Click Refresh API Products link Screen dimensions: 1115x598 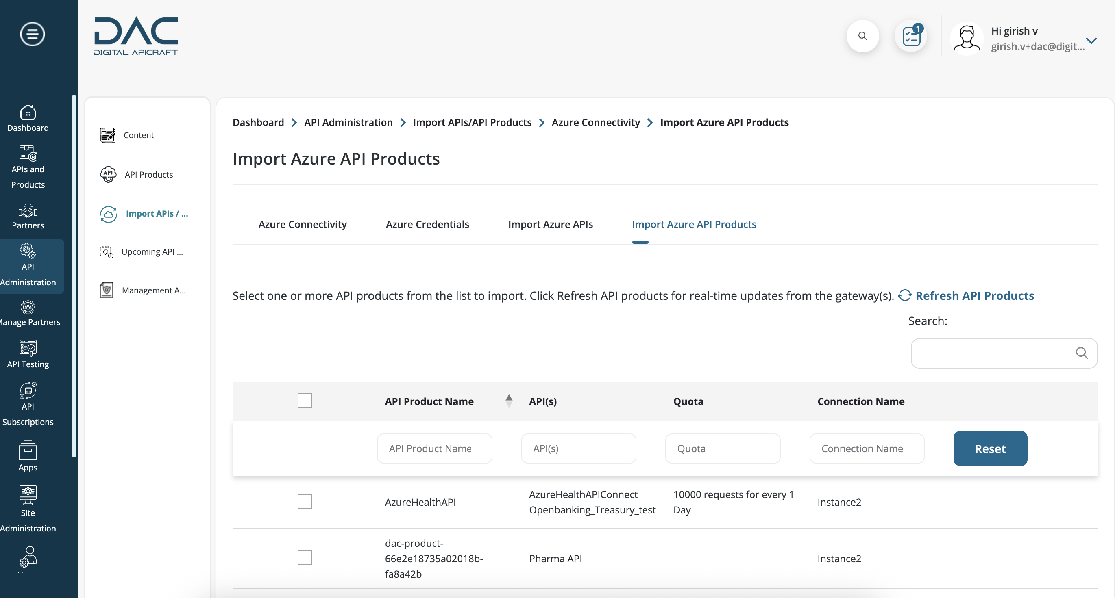point(966,296)
